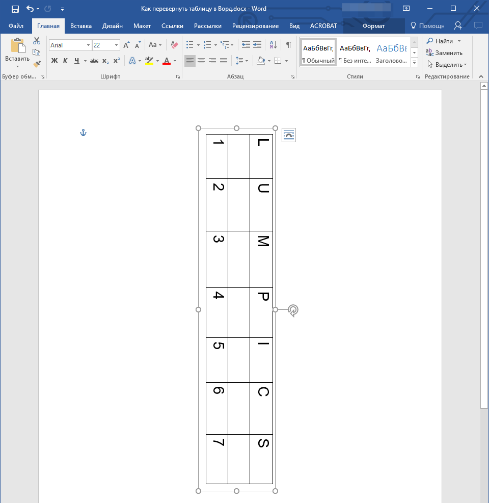Apply the red font color swatch
The height and width of the screenshot is (503, 489).
click(x=166, y=61)
